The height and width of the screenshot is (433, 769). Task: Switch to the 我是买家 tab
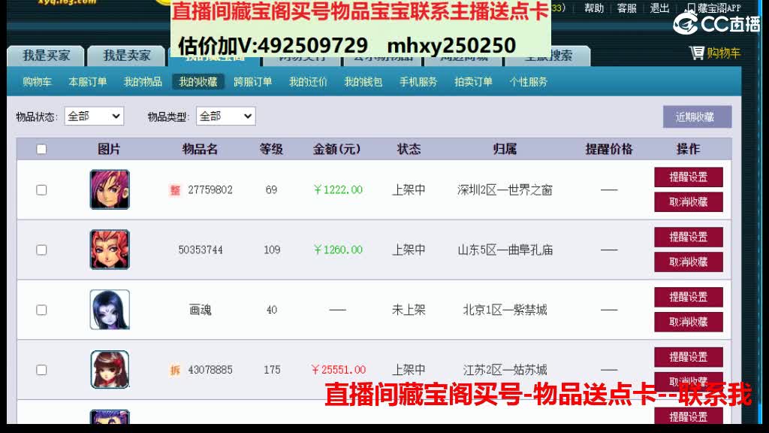(46, 56)
